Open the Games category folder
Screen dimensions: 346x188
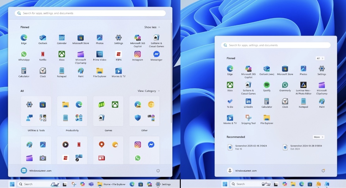coord(108,111)
